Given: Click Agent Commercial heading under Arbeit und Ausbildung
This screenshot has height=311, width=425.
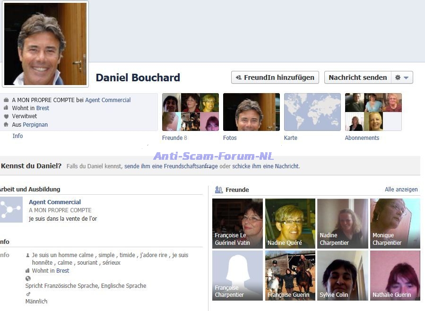Looking at the screenshot, I should point(55,202).
